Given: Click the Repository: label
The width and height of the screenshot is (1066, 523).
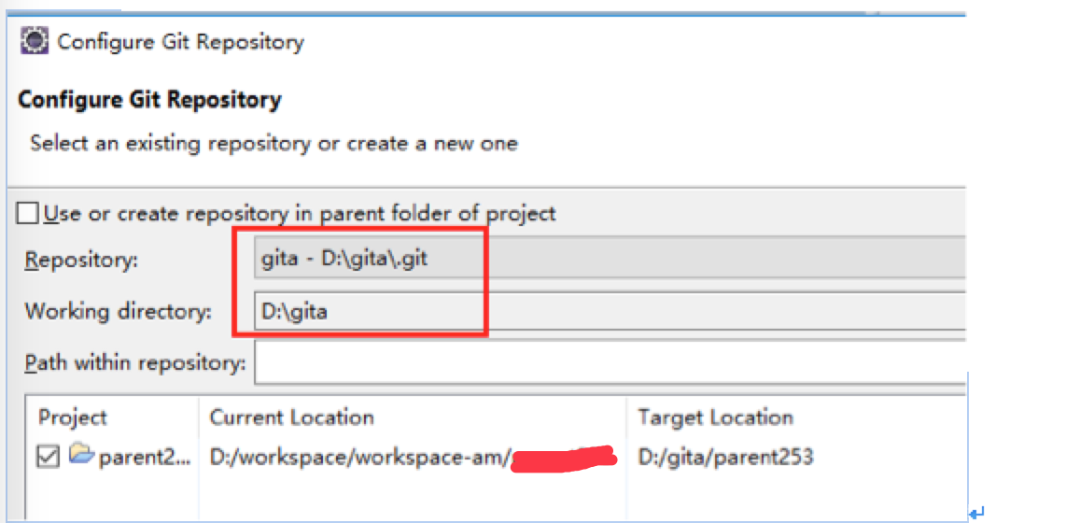Looking at the screenshot, I should tap(81, 260).
